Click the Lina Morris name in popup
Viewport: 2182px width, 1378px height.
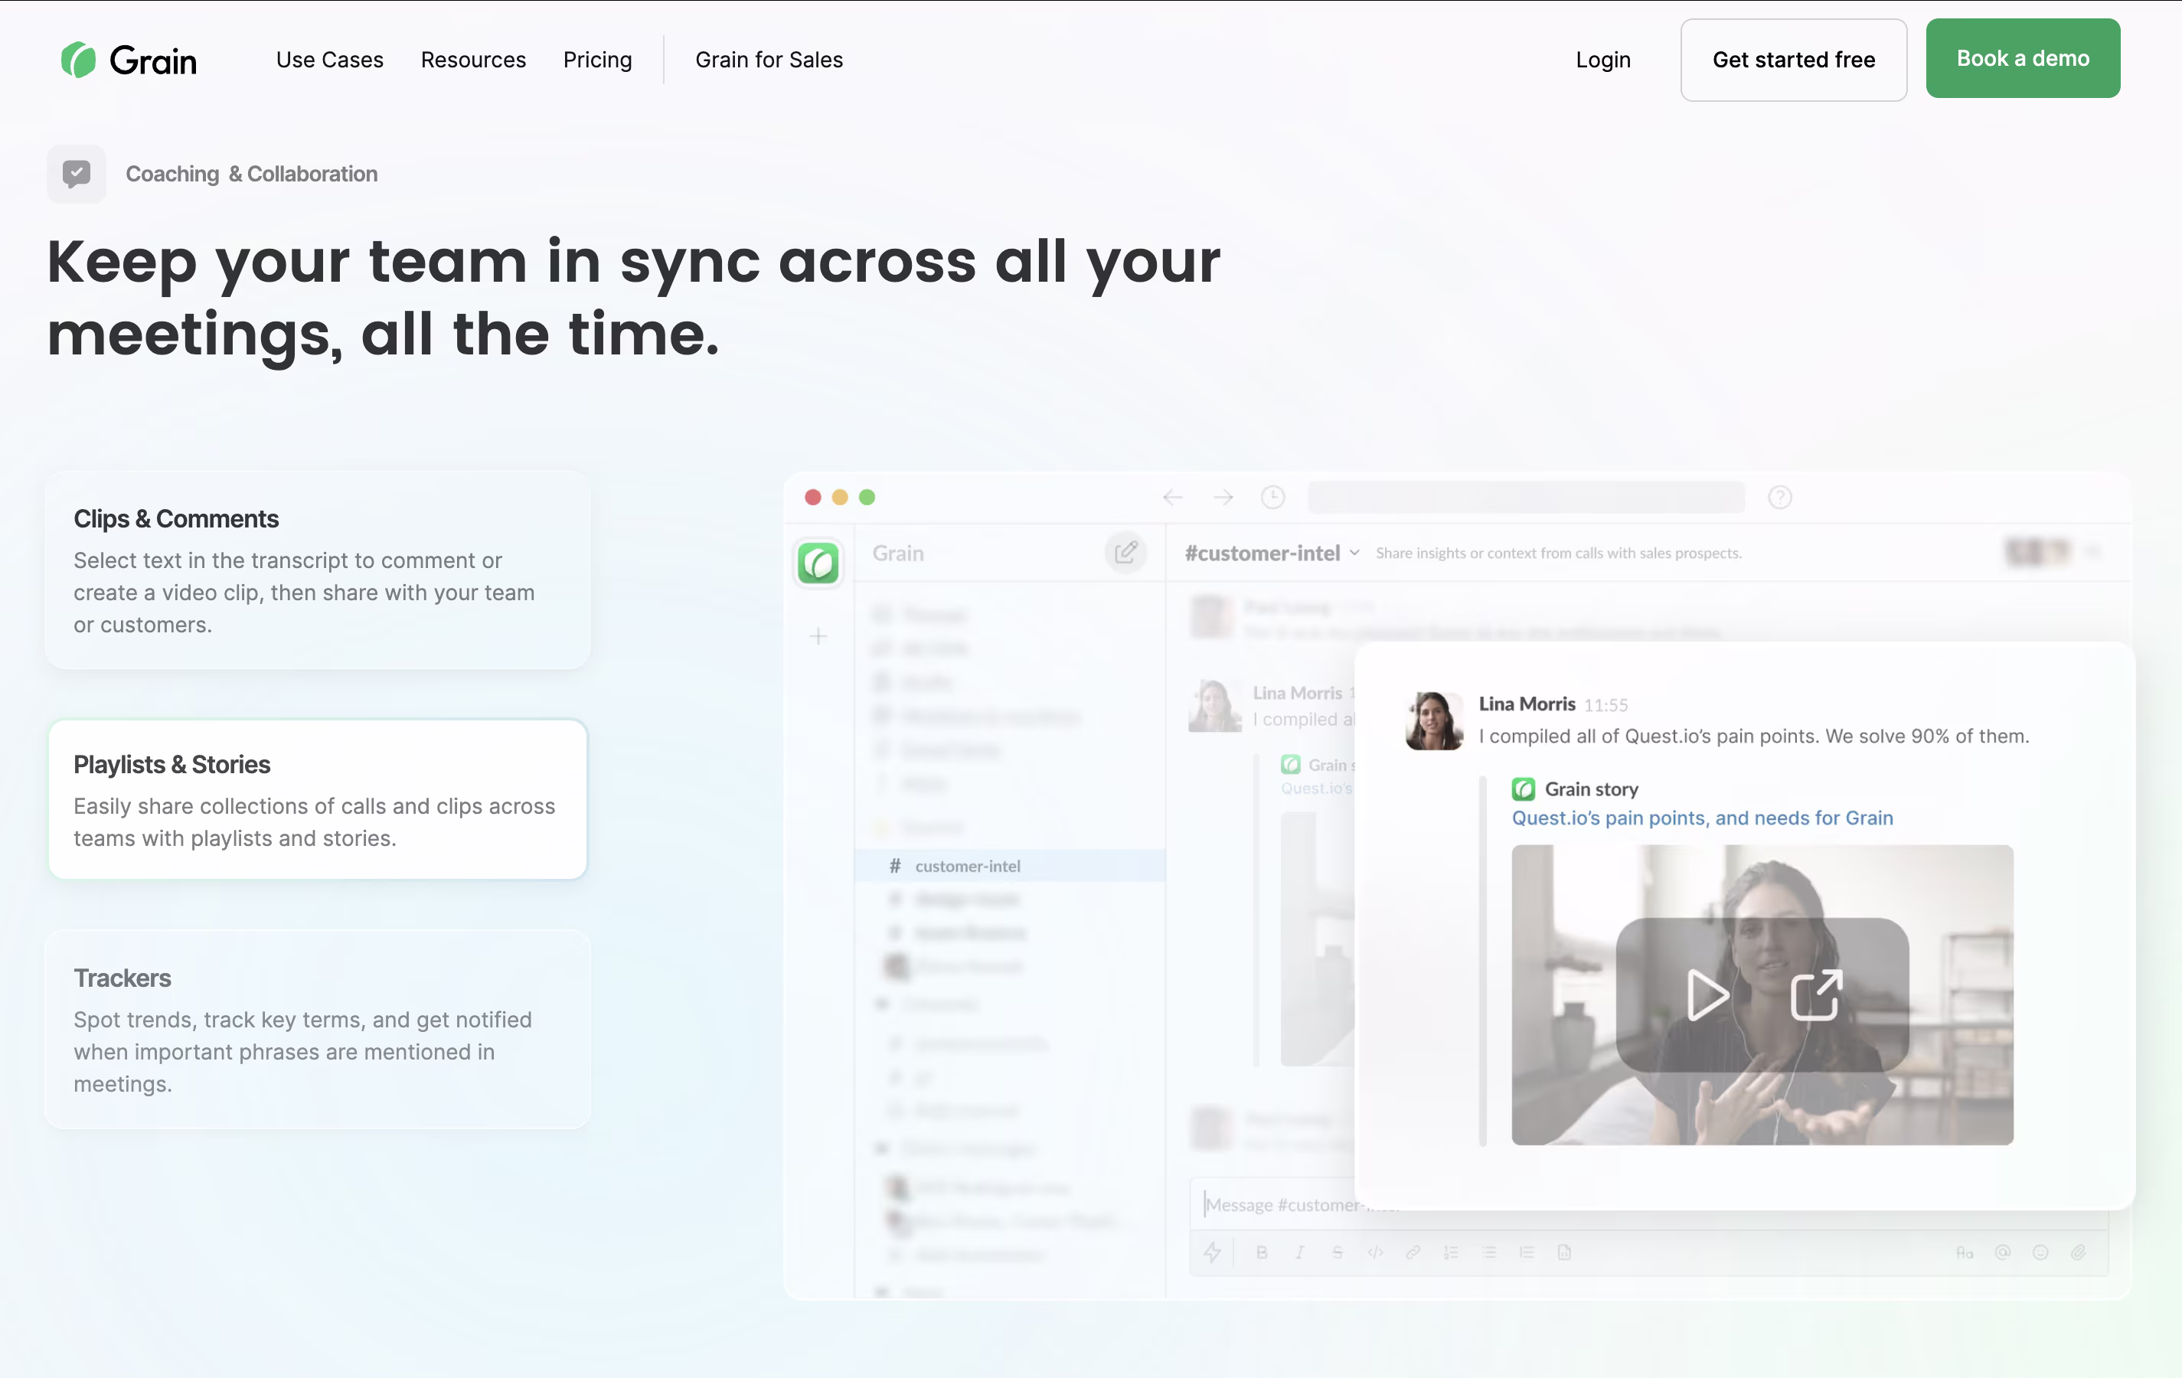(x=1527, y=704)
